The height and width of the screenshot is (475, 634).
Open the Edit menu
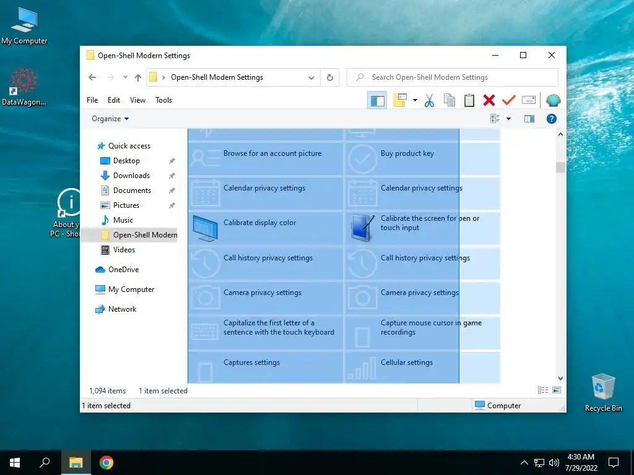point(114,100)
